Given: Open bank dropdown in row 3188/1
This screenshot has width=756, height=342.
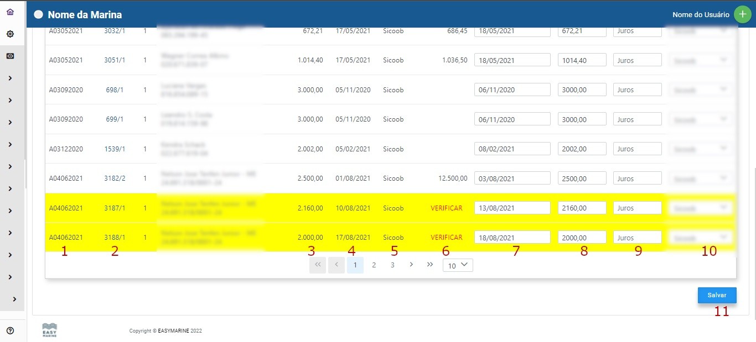Looking at the screenshot, I should [700, 238].
